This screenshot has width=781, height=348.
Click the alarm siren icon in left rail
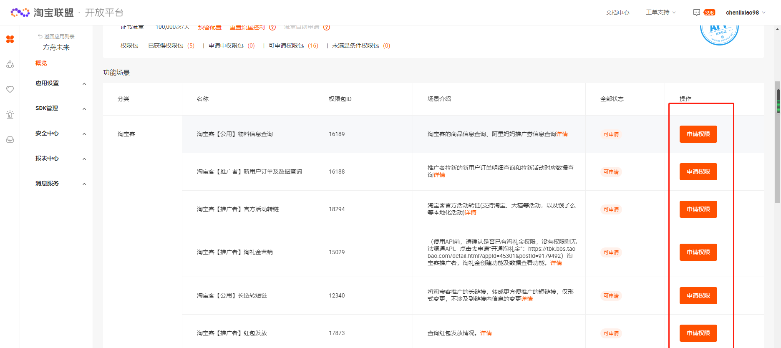tap(10, 114)
